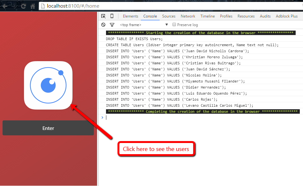The height and width of the screenshot is (186, 303).
Task: Click the page icon in address bar
Action: [43, 6]
